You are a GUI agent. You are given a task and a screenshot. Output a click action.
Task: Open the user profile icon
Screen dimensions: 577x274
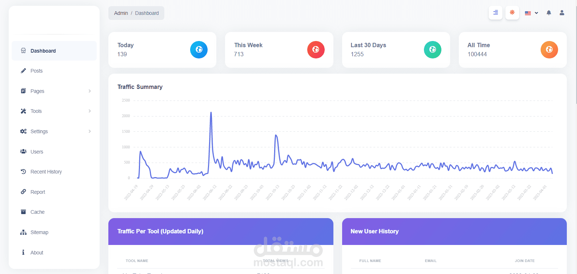[562, 13]
